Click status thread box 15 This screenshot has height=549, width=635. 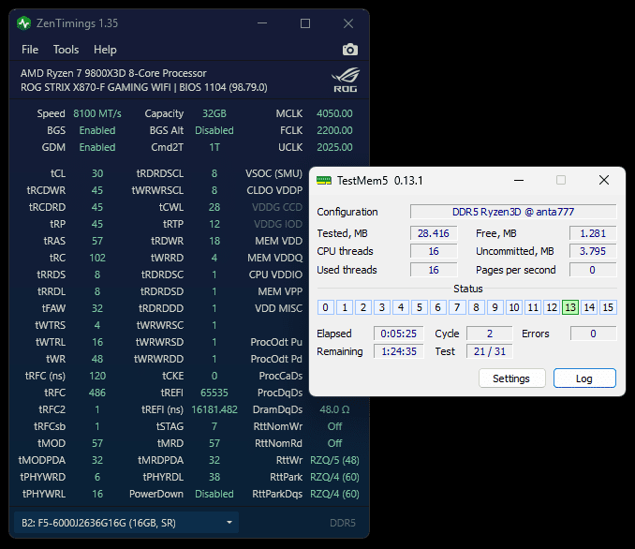[x=608, y=307]
